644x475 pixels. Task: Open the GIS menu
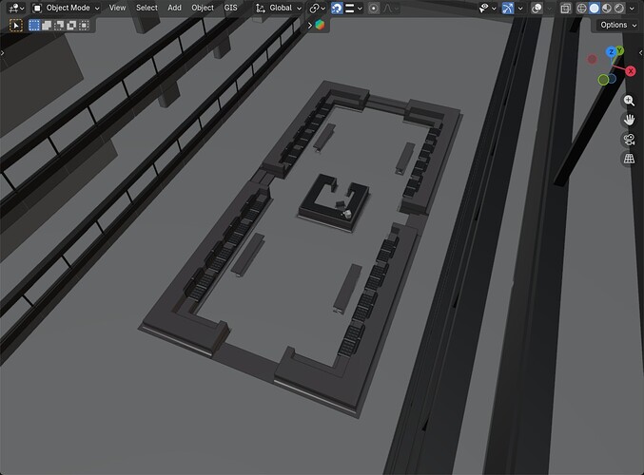pos(230,8)
